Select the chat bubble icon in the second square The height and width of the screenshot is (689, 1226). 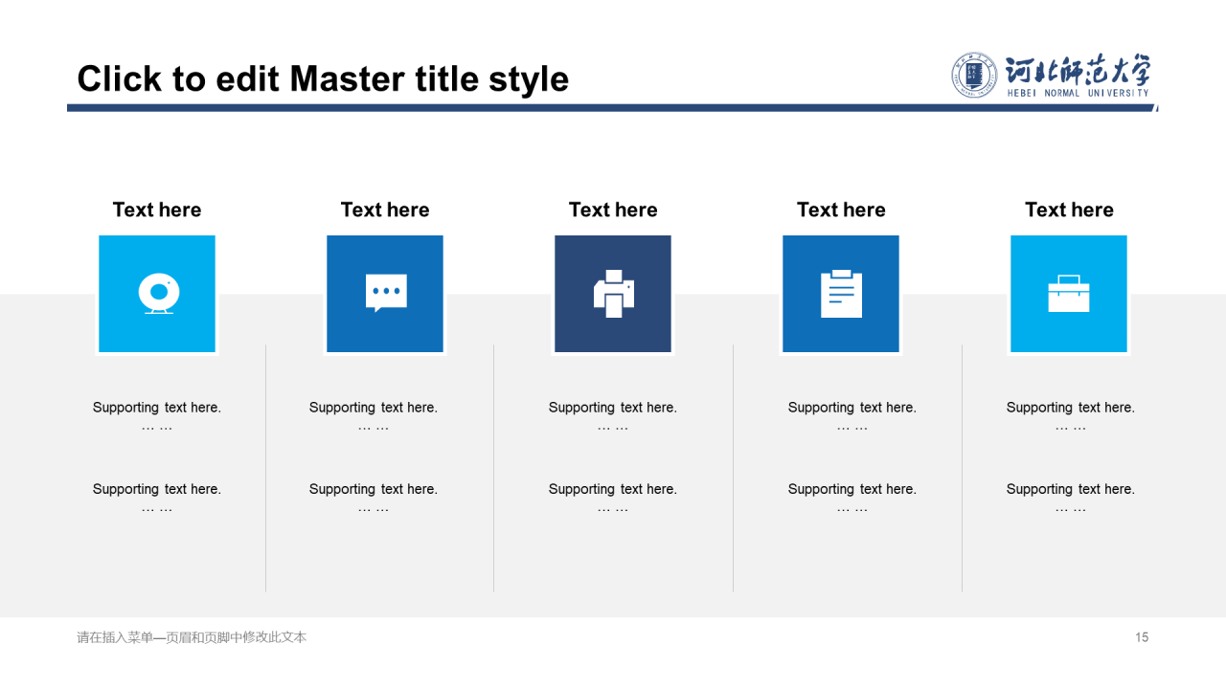click(x=386, y=294)
